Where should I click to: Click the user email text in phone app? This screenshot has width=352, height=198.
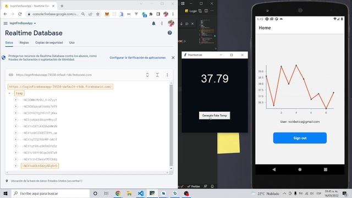click(300, 122)
